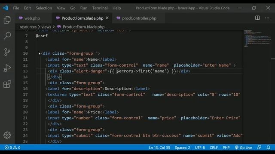Open the Explorer view in activity bar
Screen dimensions: 275x154
7,20
